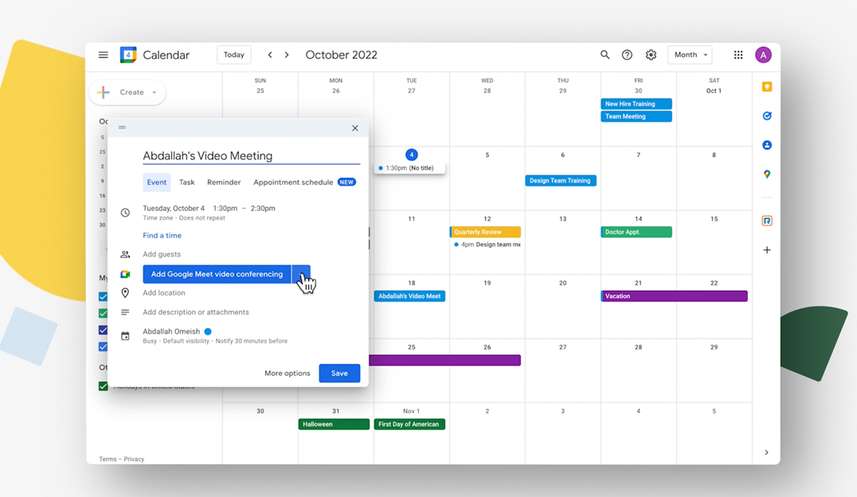Open Contacts in side panel
This screenshot has width=857, height=497.
pos(767,145)
